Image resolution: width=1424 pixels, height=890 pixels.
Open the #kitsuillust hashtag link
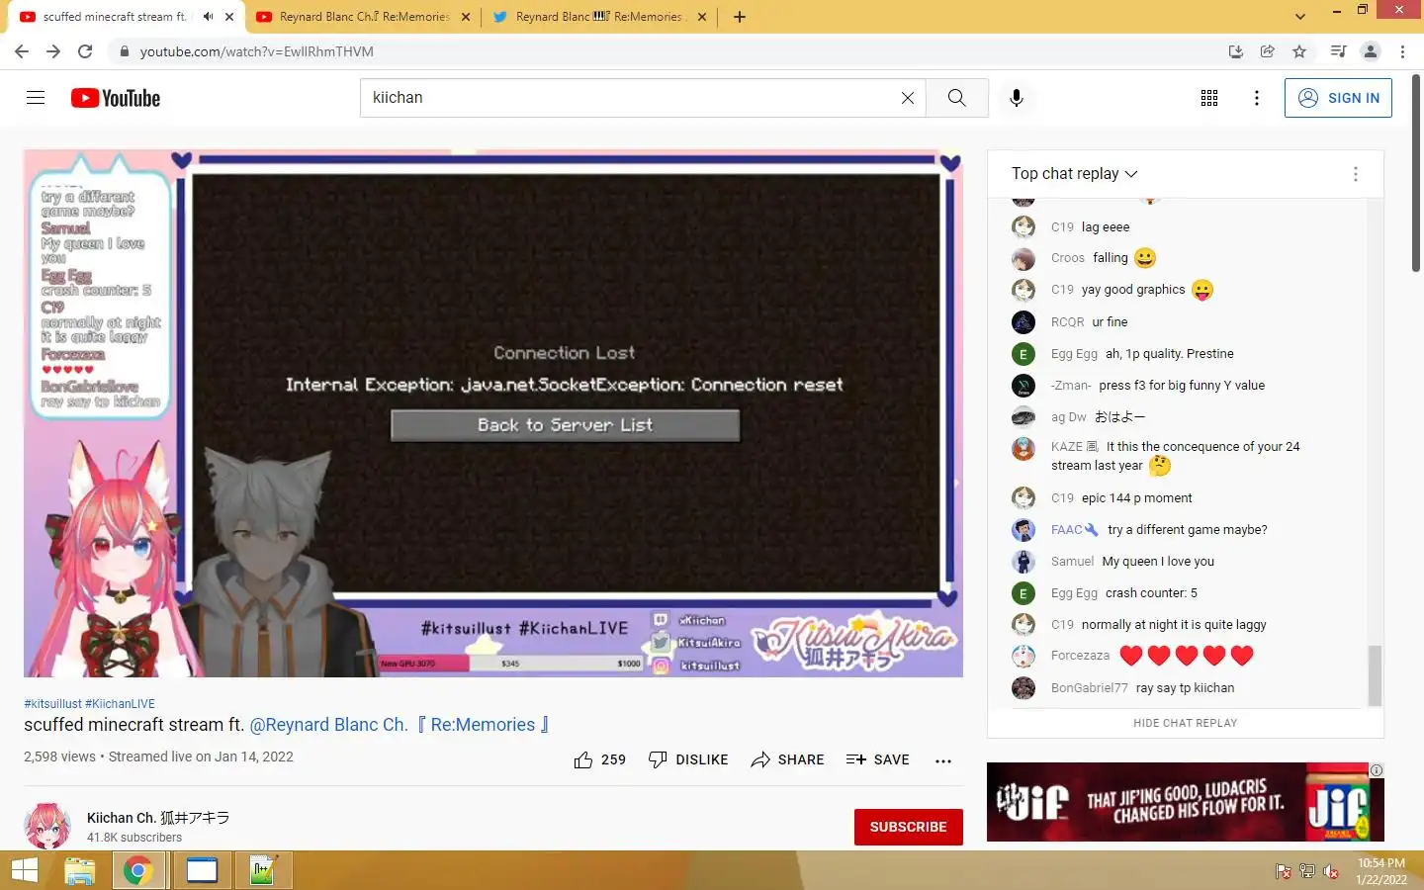coord(52,704)
